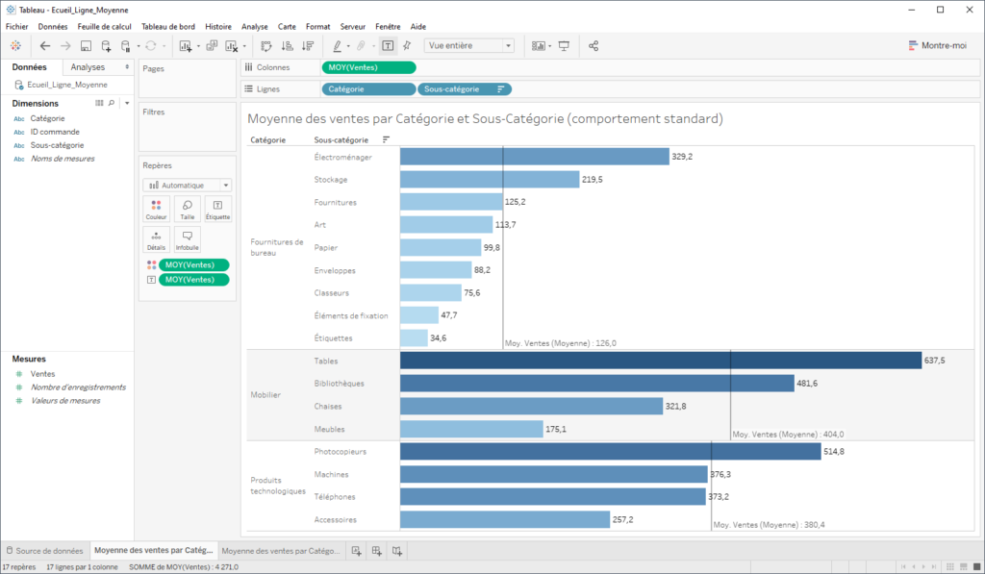This screenshot has height=574, width=985.
Task: Open the Fichier menu
Action: click(17, 26)
